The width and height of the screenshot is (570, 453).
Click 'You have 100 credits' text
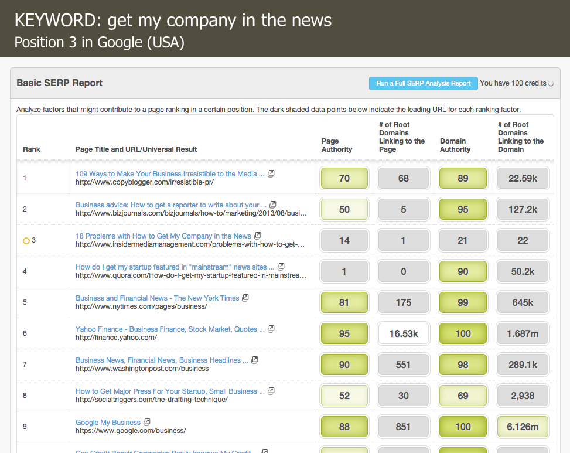[x=513, y=83]
